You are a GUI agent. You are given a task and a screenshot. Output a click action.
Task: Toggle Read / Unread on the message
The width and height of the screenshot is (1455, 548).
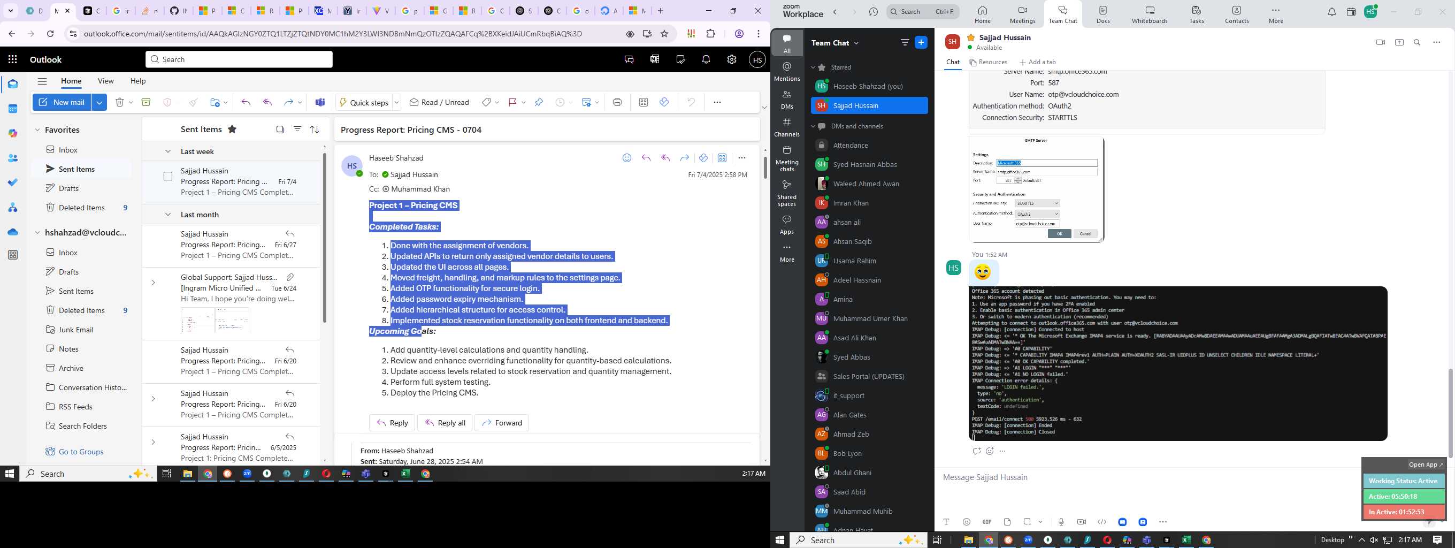[439, 102]
